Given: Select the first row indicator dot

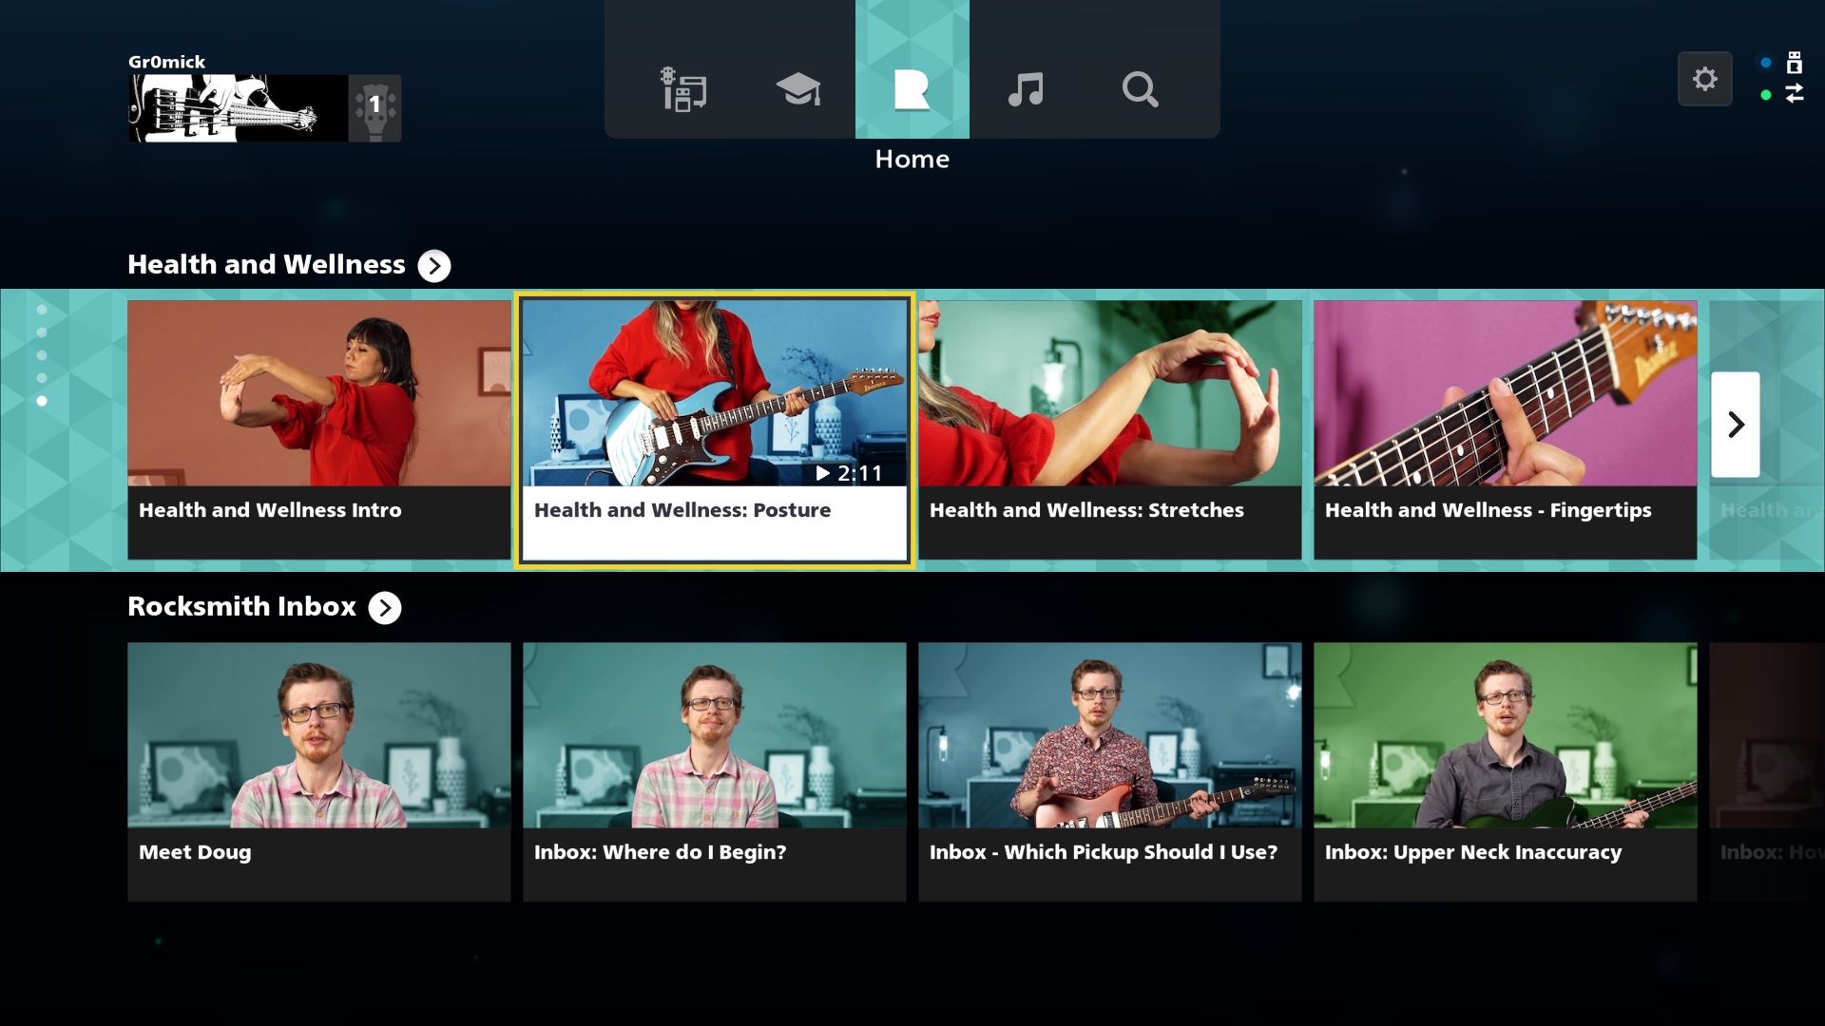Looking at the screenshot, I should (42, 310).
